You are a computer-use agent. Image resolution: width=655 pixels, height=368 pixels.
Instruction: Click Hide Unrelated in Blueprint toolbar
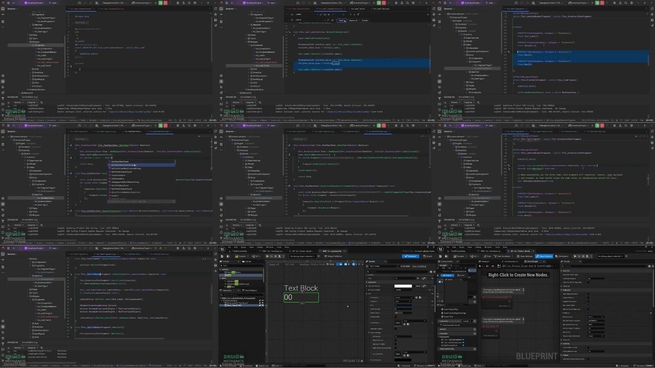coord(503,256)
